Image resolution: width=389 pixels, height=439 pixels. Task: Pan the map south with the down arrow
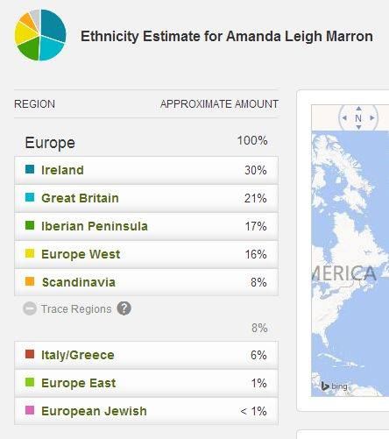point(358,127)
